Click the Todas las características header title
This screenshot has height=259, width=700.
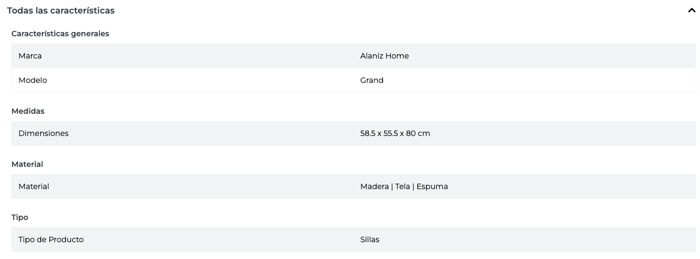(61, 10)
